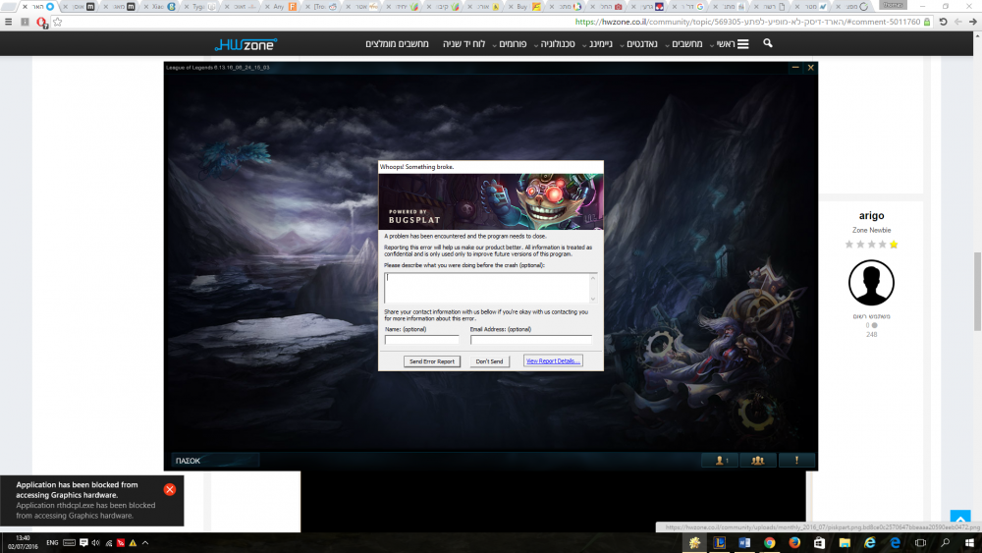
Task: Show hidden system tray icons
Action: pyautogui.click(x=145, y=543)
